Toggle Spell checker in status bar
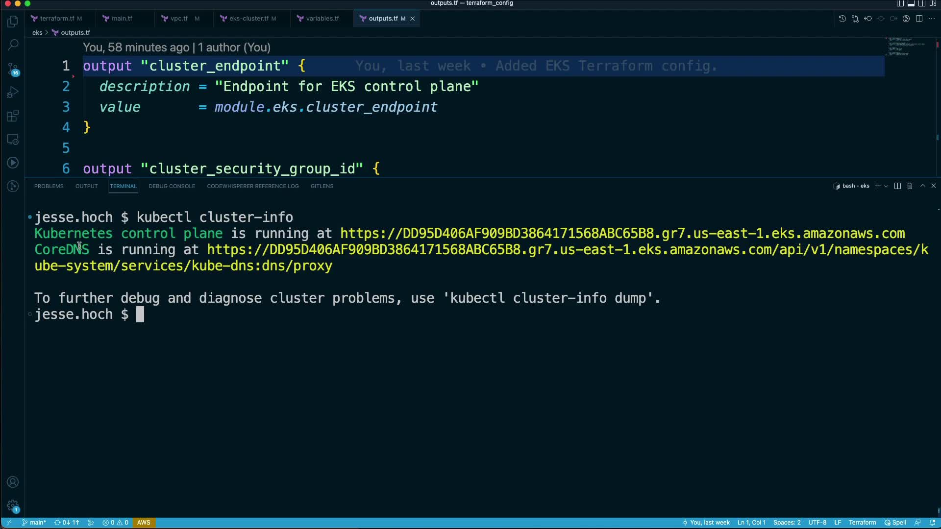This screenshot has width=941, height=529. coord(895,523)
